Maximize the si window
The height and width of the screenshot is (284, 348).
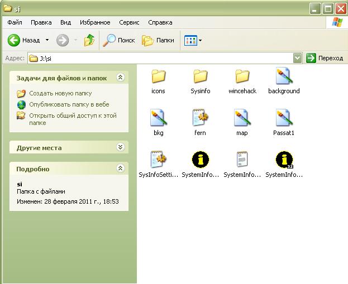pos(328,9)
